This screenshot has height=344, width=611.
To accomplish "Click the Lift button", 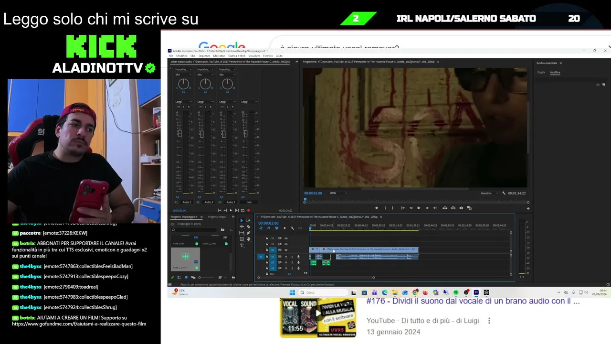I will (x=445, y=208).
